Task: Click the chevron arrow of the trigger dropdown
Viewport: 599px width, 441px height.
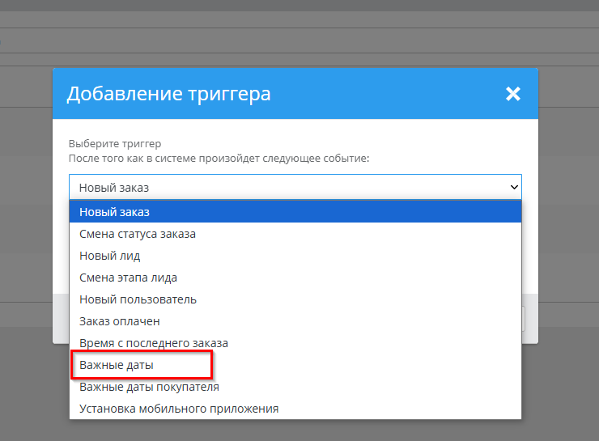Action: pyautogui.click(x=513, y=187)
